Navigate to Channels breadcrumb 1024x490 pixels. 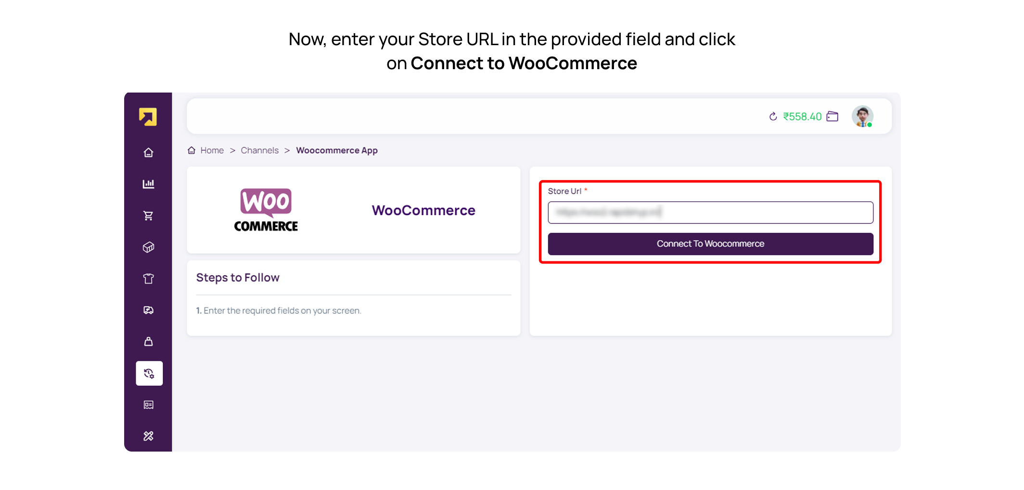pyautogui.click(x=259, y=150)
